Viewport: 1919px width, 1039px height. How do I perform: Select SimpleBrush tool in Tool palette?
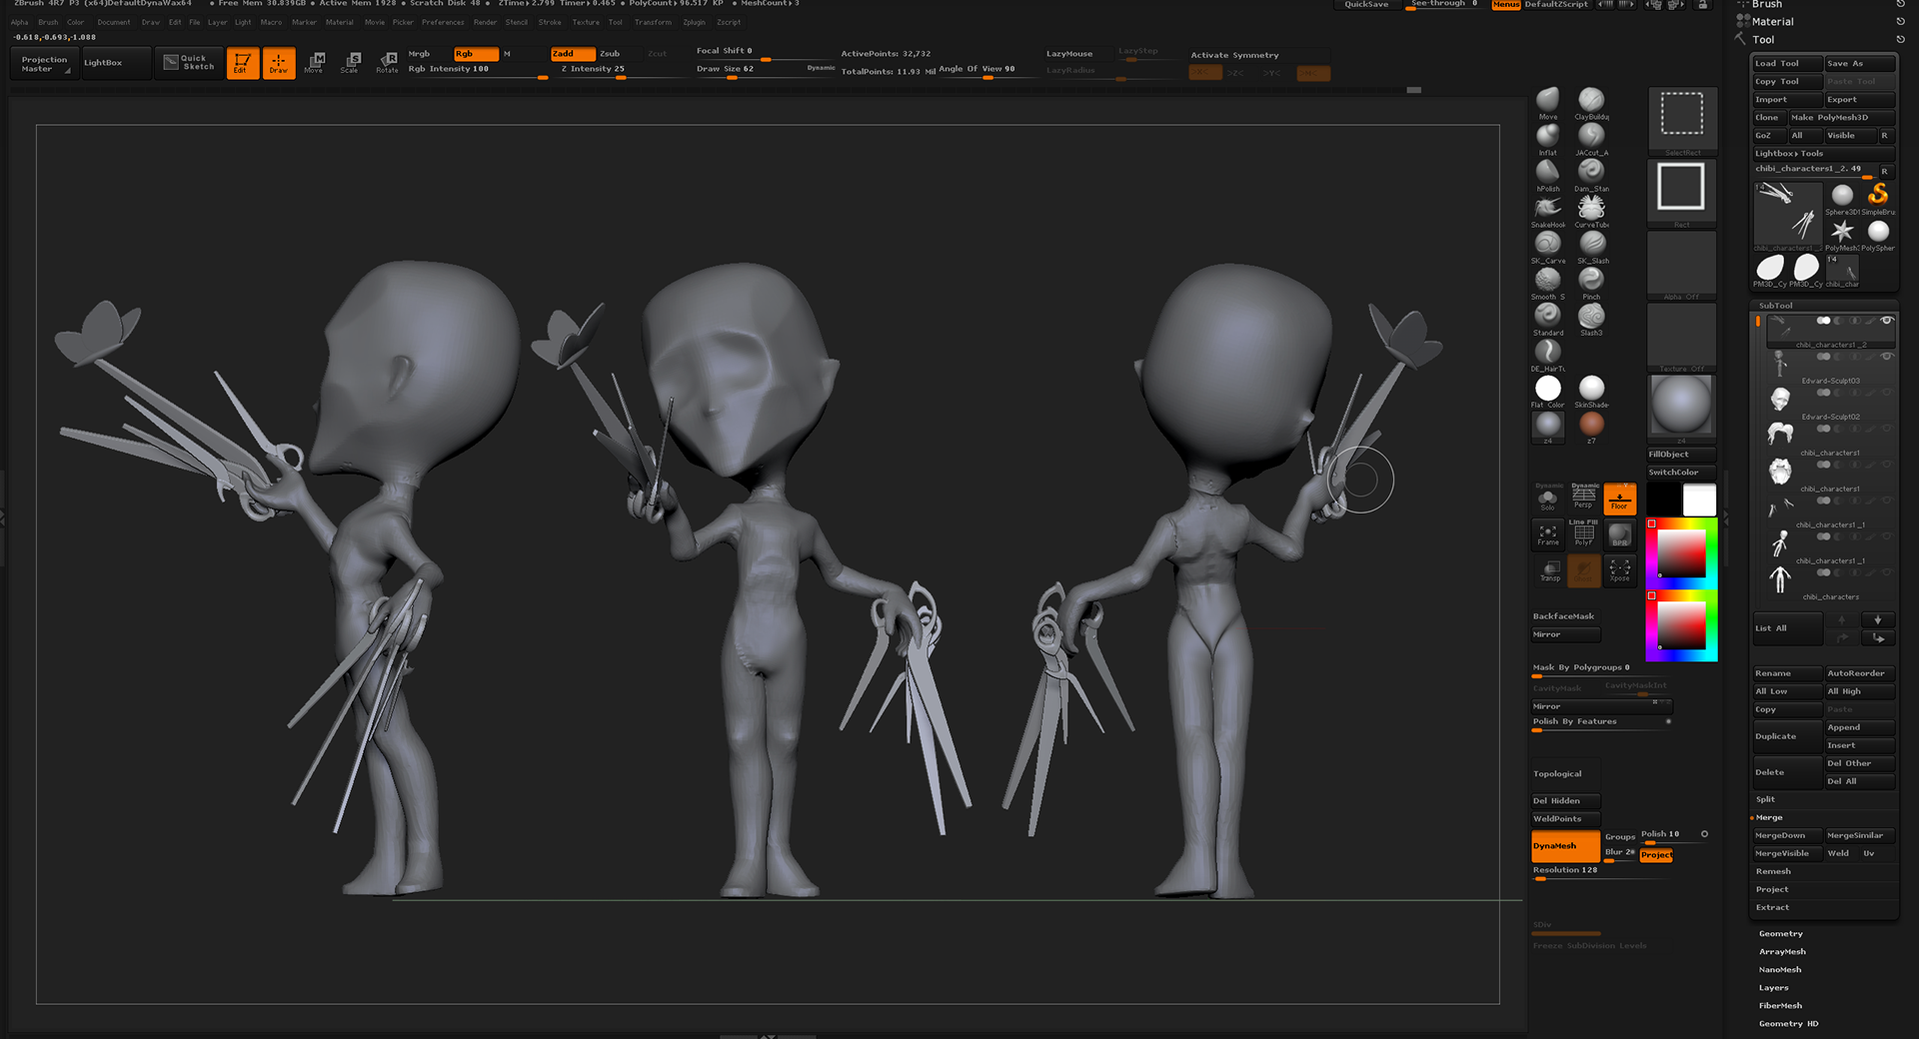(1878, 197)
